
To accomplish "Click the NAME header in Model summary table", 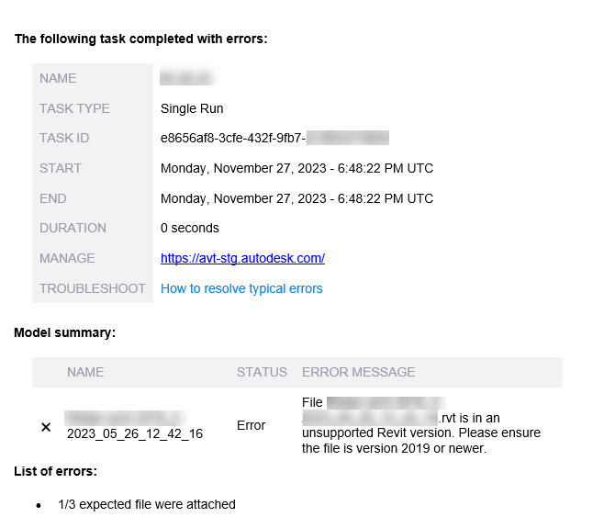I will point(85,372).
